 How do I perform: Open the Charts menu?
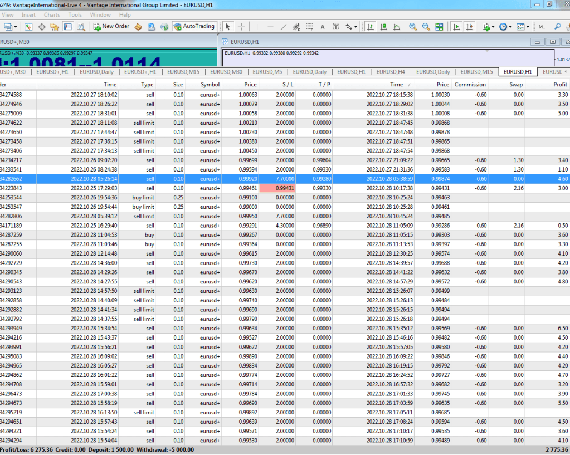tap(52, 15)
